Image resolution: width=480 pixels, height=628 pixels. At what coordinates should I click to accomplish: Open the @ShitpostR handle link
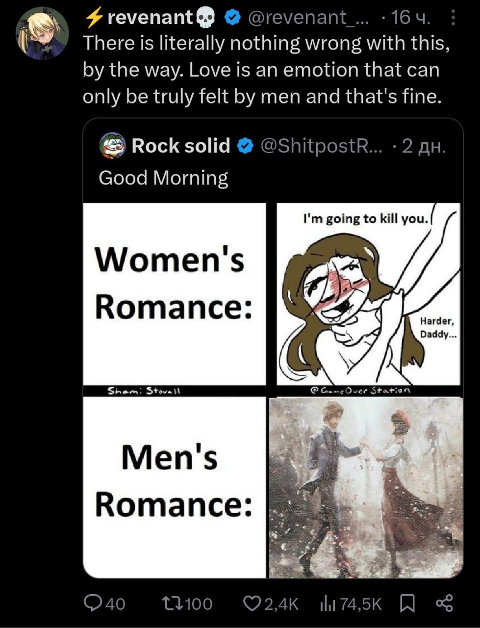(x=321, y=146)
